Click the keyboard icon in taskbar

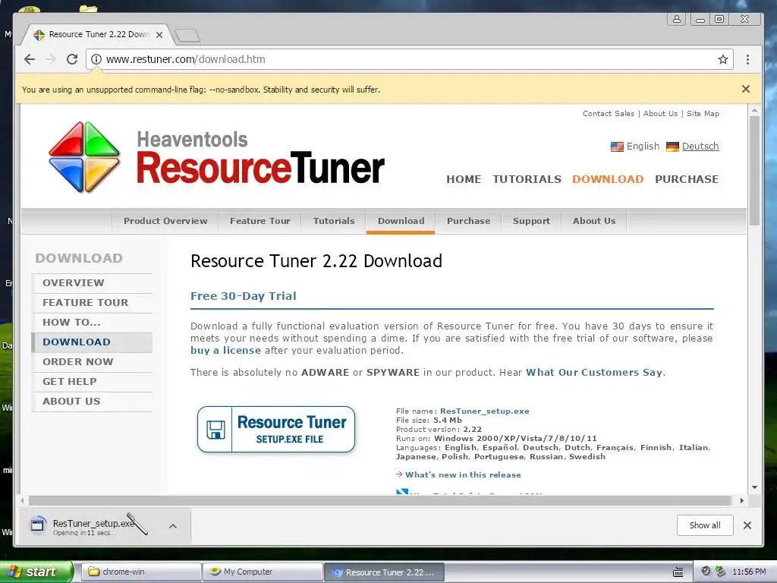tap(678, 572)
